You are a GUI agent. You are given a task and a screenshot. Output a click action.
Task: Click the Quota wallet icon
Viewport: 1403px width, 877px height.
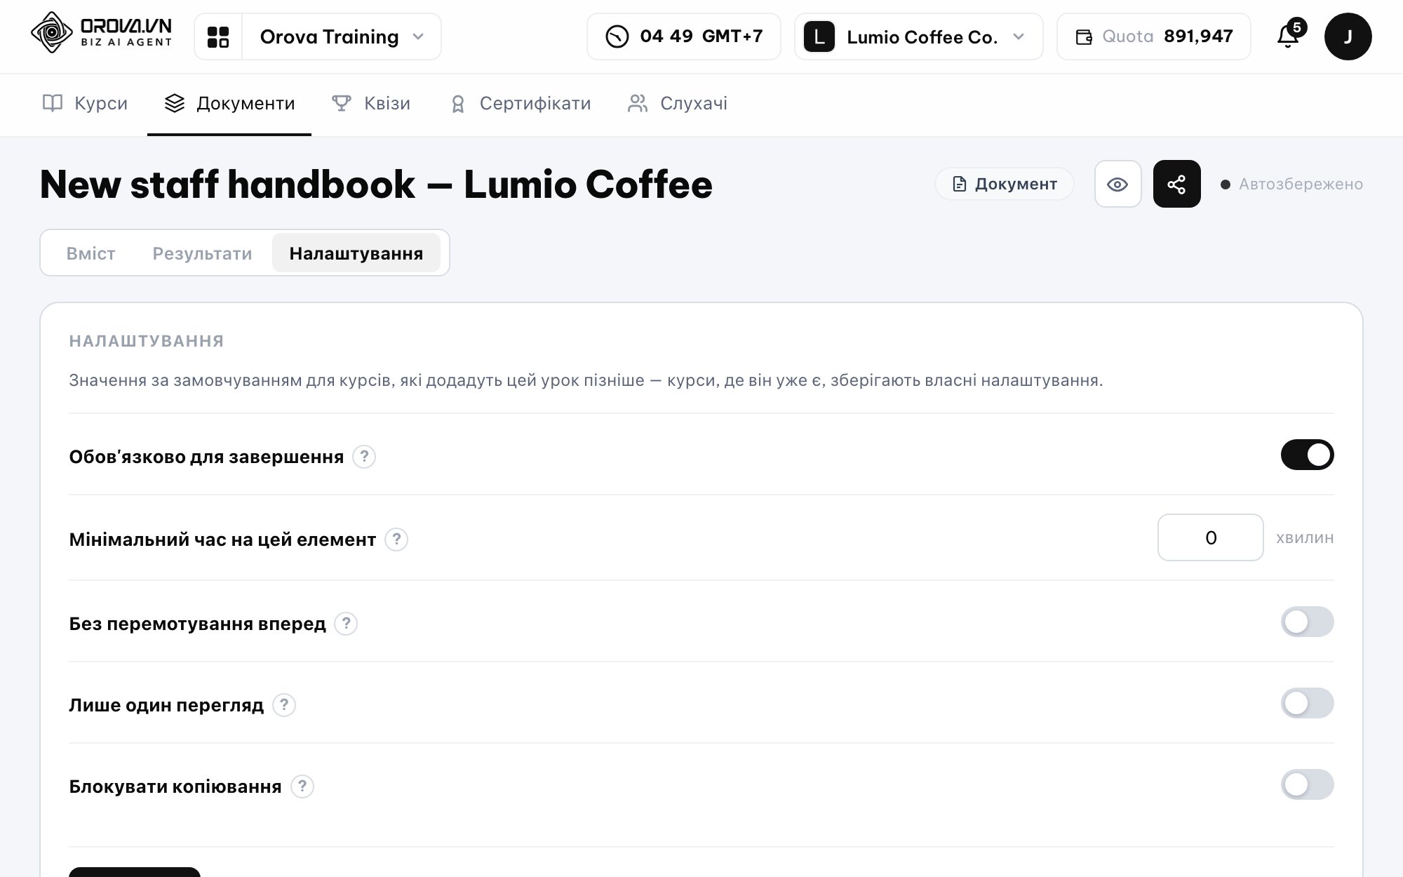1084,37
